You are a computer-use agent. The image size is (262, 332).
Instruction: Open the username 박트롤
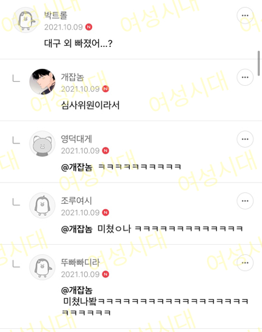pyautogui.click(x=56, y=15)
